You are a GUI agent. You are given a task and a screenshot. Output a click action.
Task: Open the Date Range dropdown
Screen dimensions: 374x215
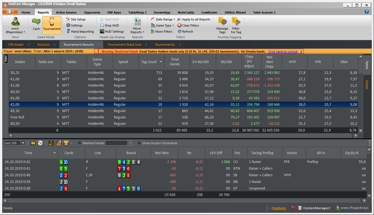pyautogui.click(x=163, y=19)
